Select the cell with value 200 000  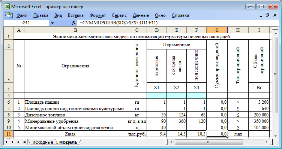click(x=259, y=115)
